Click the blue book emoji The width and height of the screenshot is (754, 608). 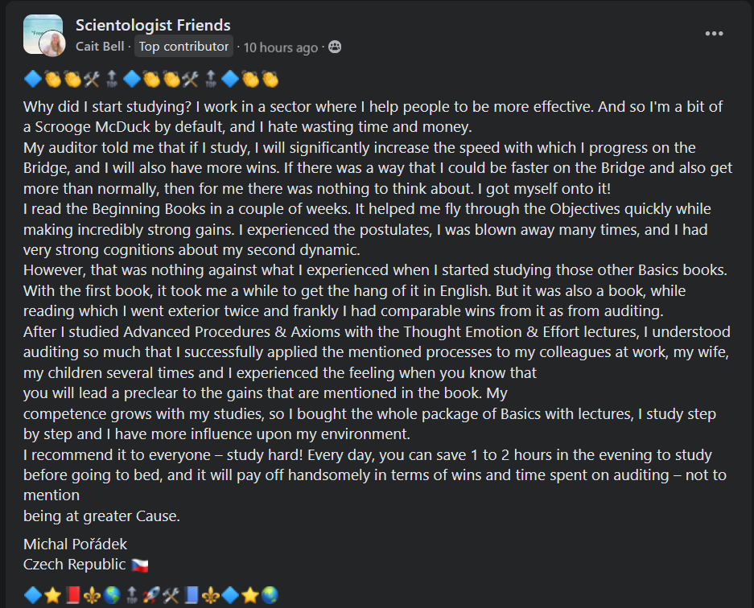pyautogui.click(x=191, y=595)
